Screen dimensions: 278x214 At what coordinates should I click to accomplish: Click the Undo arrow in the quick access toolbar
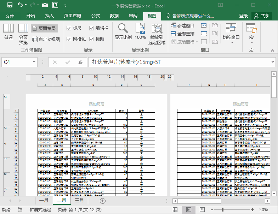click(x=20, y=5)
